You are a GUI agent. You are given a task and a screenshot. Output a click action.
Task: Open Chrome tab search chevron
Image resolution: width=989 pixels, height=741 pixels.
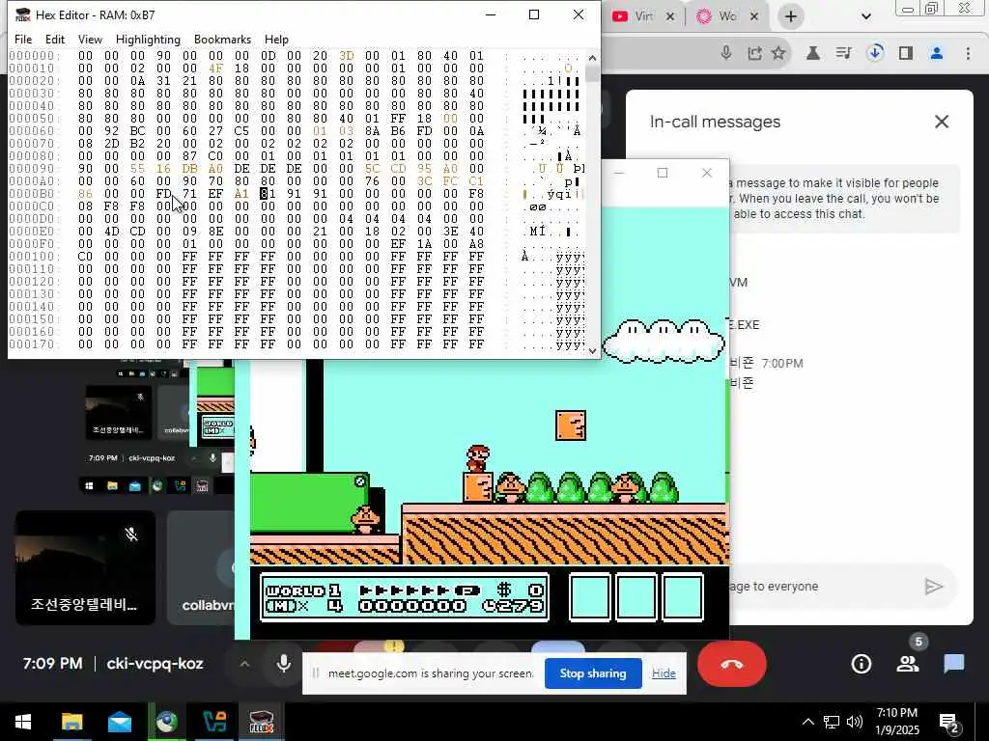(866, 16)
